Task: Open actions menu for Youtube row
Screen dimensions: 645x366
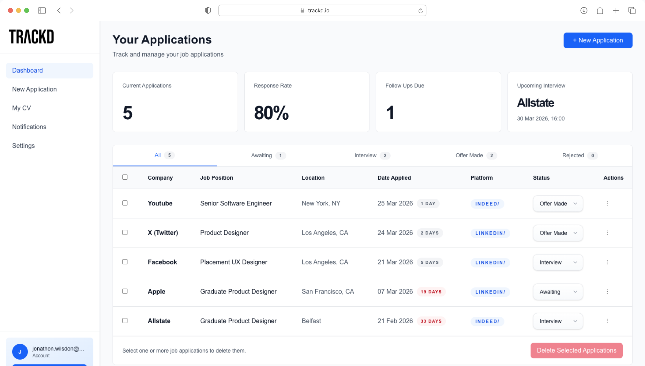Action: tap(607, 204)
